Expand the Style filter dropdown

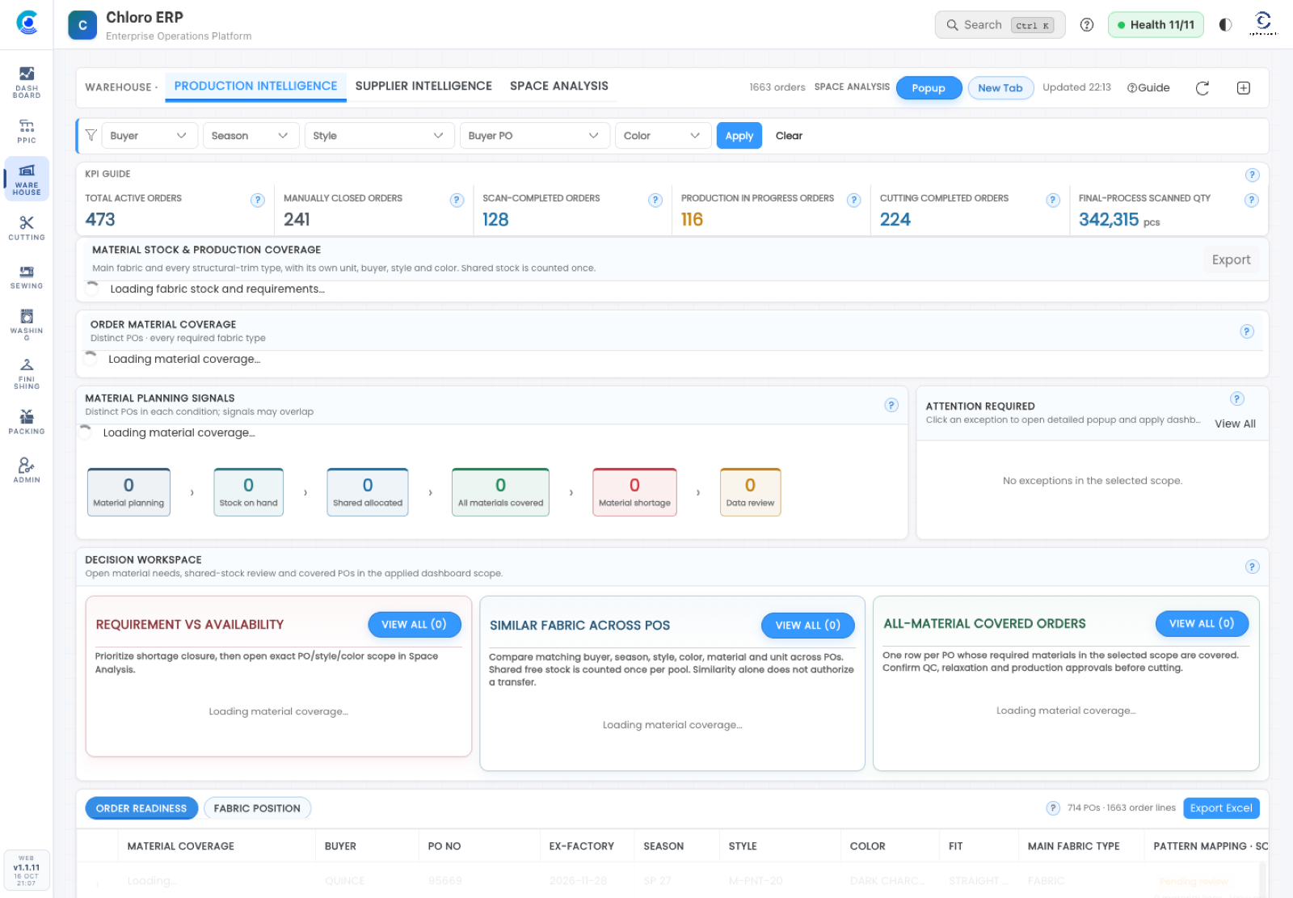coord(379,136)
